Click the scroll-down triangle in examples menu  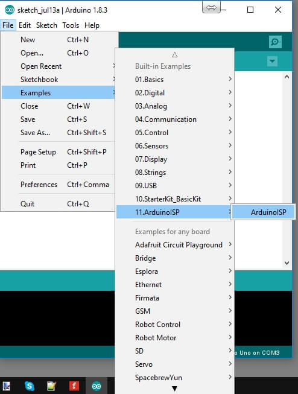pos(174,389)
